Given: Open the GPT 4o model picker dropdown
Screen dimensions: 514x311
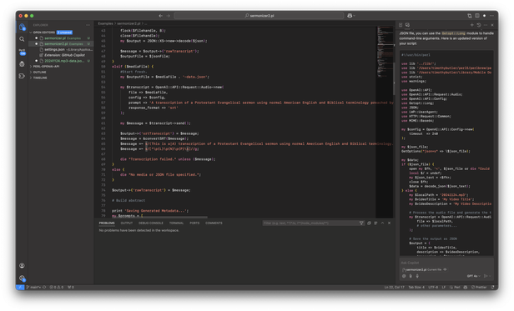Looking at the screenshot, I should click(474, 276).
